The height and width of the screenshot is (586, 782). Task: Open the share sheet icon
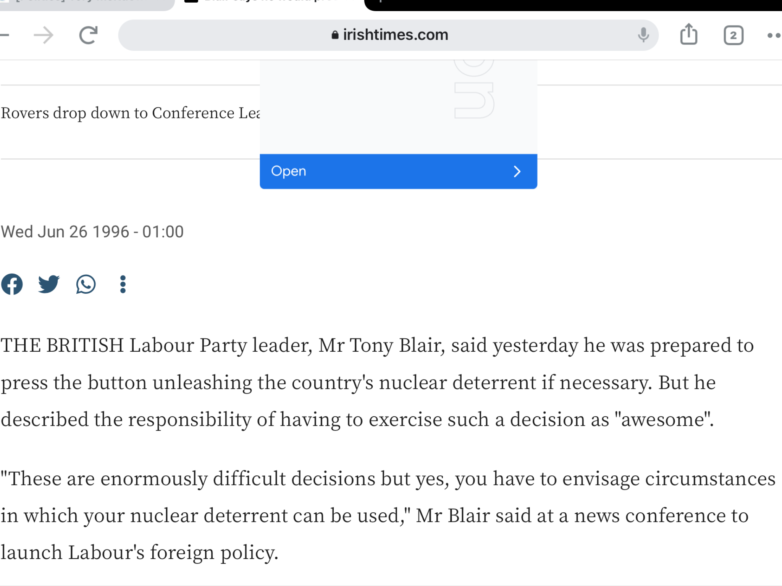coord(689,34)
